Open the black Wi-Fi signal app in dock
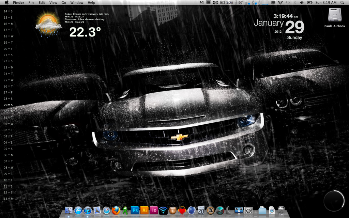Image resolution: width=349 pixels, height=218 pixels. point(163,210)
